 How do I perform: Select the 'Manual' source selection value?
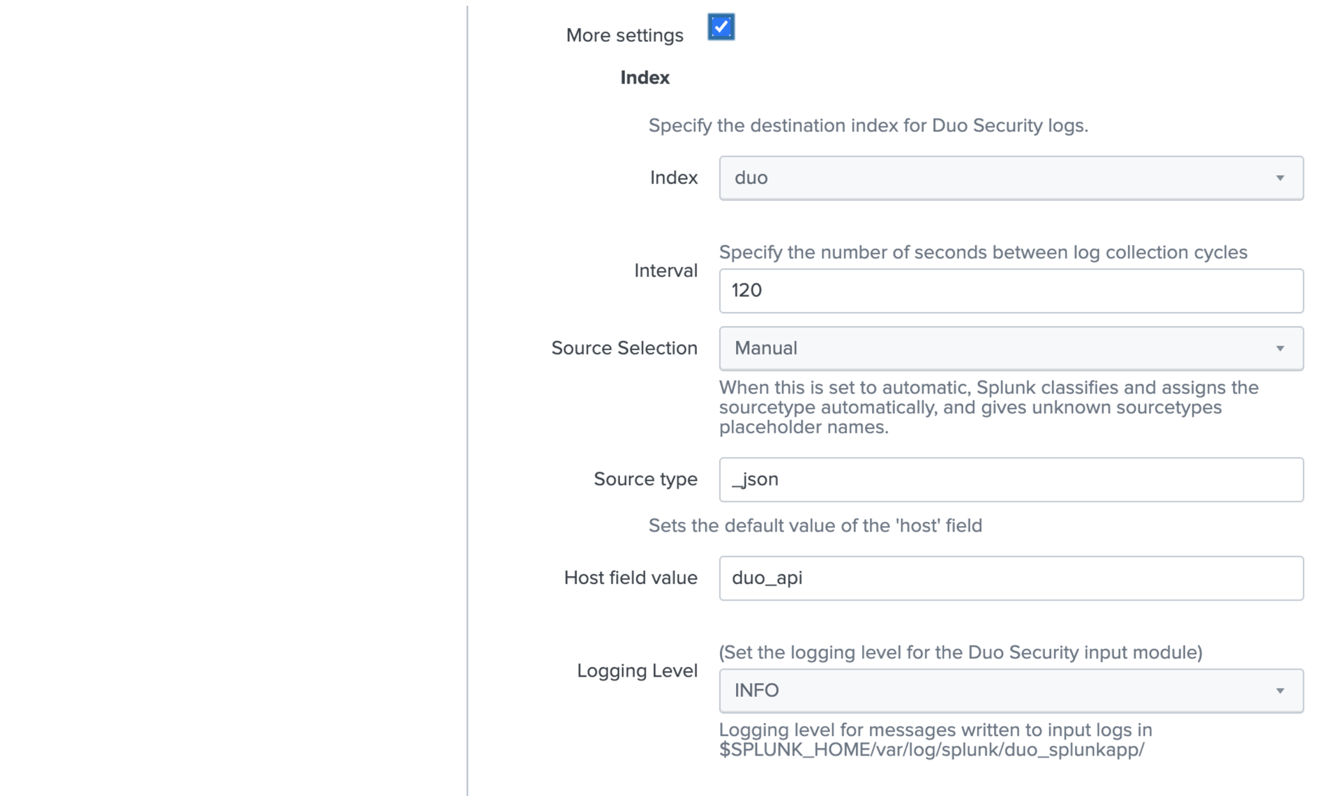click(767, 348)
